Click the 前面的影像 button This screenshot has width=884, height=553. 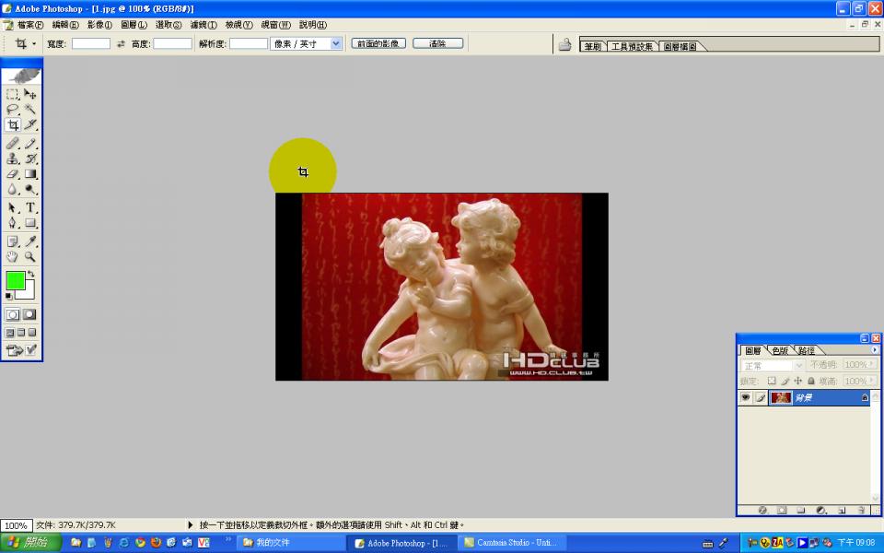(x=378, y=43)
